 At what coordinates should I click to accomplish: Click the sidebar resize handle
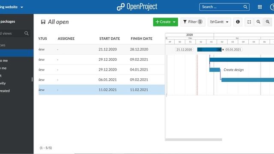pyautogui.click(x=32, y=80)
